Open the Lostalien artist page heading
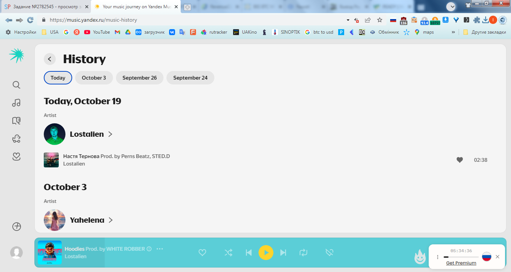The height and width of the screenshot is (272, 511). click(87, 134)
